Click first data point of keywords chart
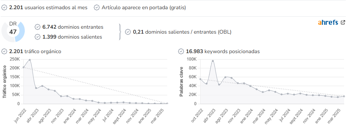 point(200,79)
